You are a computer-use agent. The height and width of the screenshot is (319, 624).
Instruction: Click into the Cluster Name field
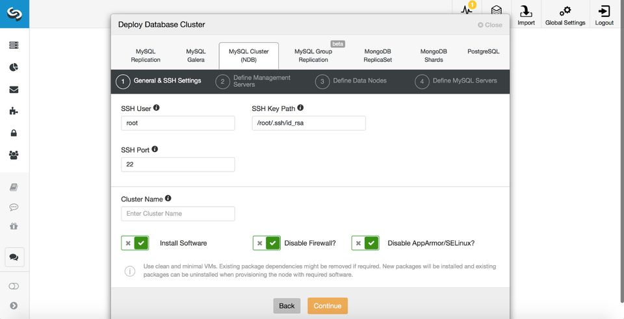178,214
